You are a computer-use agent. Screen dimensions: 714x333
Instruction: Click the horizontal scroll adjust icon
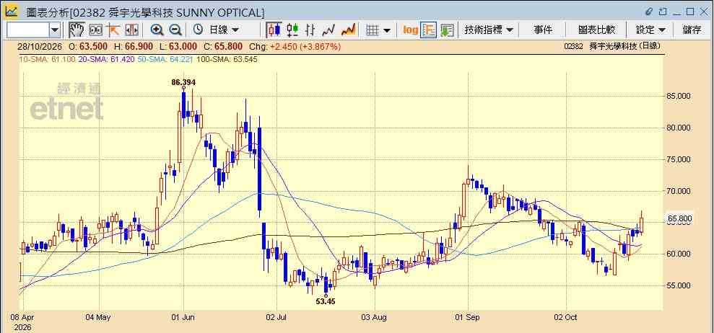pos(131,30)
